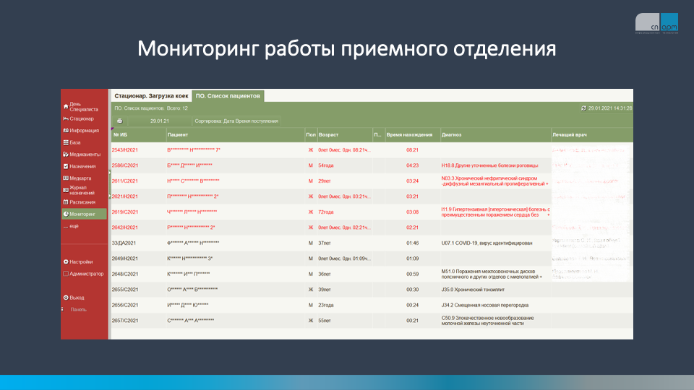Open Настройки gear icon
The width and height of the screenshot is (694, 390).
(66, 261)
